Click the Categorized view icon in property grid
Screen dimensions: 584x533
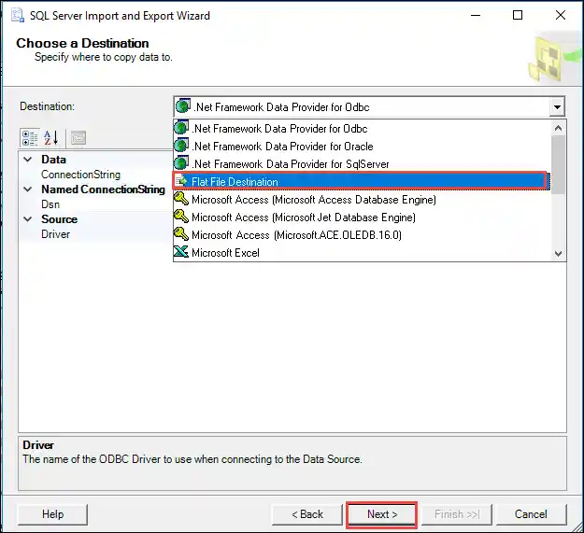click(x=29, y=138)
